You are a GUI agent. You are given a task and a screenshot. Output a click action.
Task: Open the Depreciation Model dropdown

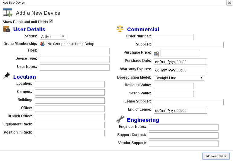pos(179,78)
